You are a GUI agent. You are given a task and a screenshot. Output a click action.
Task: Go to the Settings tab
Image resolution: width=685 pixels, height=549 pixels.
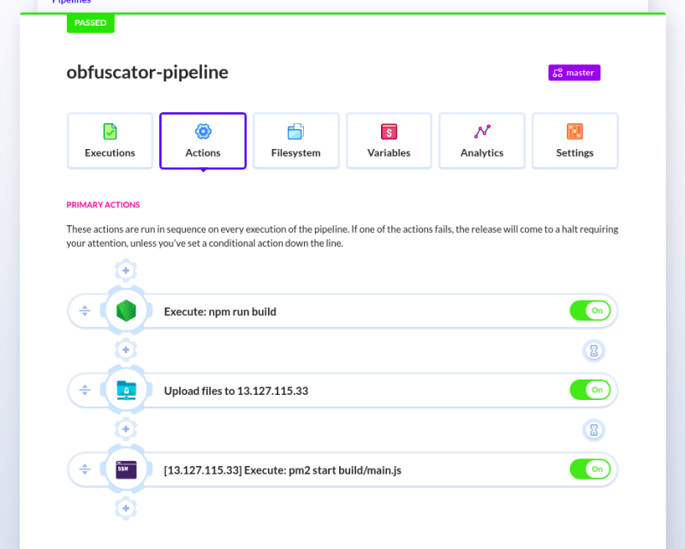tap(575, 140)
